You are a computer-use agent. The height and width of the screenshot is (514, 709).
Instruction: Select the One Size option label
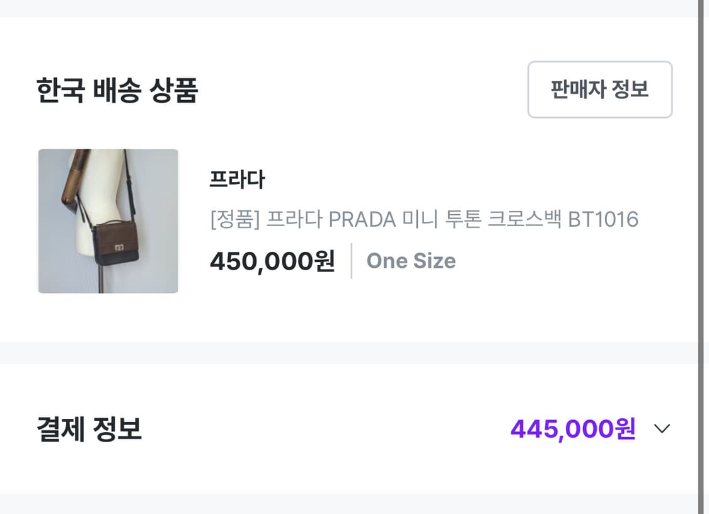click(410, 260)
